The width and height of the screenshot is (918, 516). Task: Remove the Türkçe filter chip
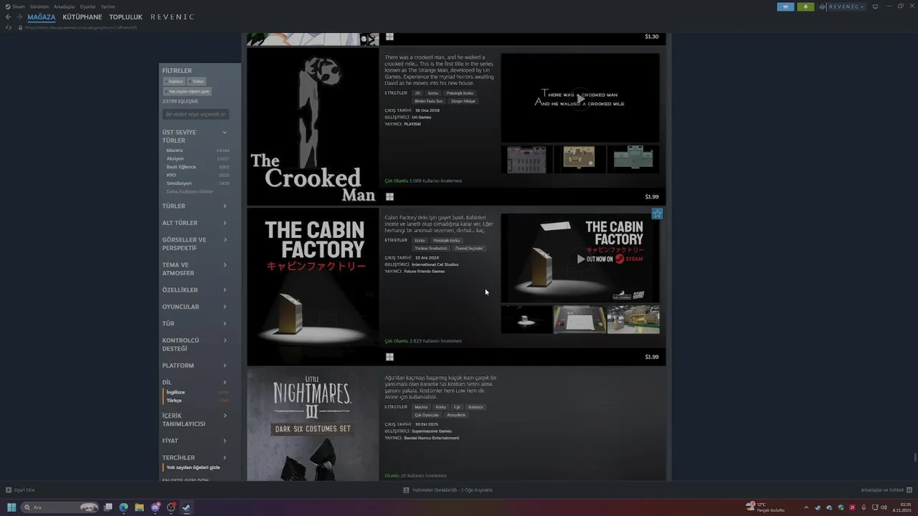tap(197, 81)
